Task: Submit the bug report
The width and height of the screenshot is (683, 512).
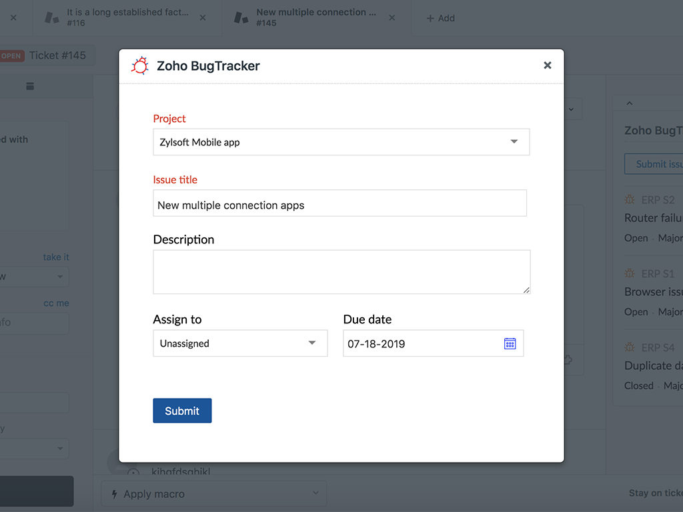Action: [182, 411]
